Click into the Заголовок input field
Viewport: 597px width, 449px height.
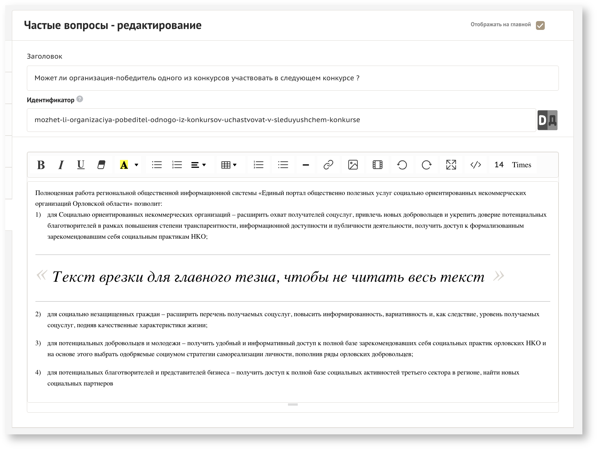point(293,78)
